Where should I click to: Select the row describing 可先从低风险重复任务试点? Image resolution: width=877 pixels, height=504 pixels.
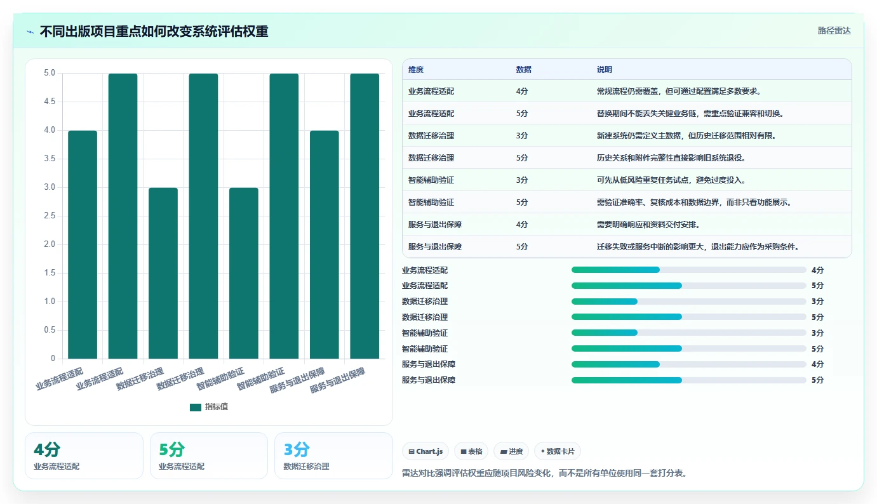[x=627, y=180]
